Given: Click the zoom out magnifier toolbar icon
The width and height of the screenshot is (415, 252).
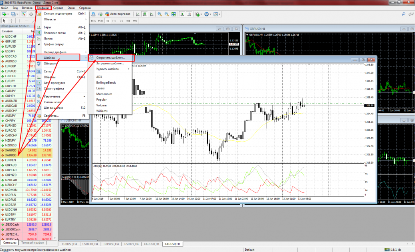Looking at the screenshot, I should pyautogui.click(x=167, y=14).
